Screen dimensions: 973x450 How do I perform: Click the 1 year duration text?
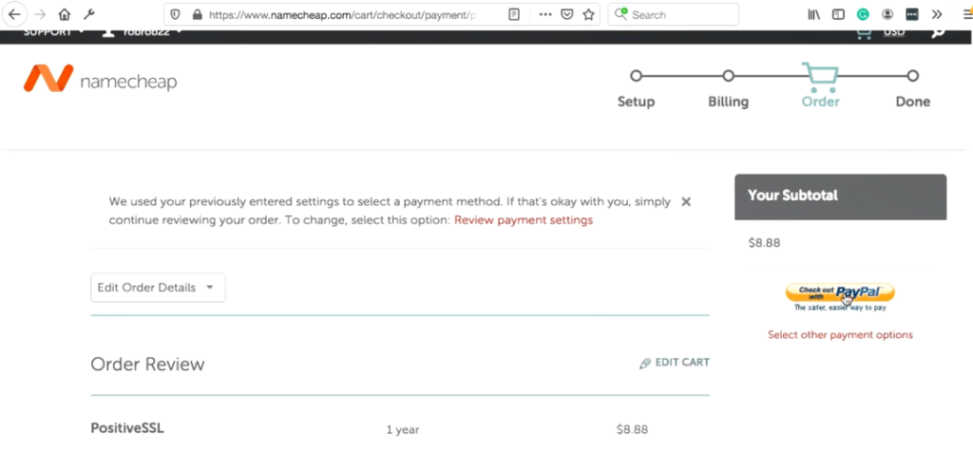(403, 429)
